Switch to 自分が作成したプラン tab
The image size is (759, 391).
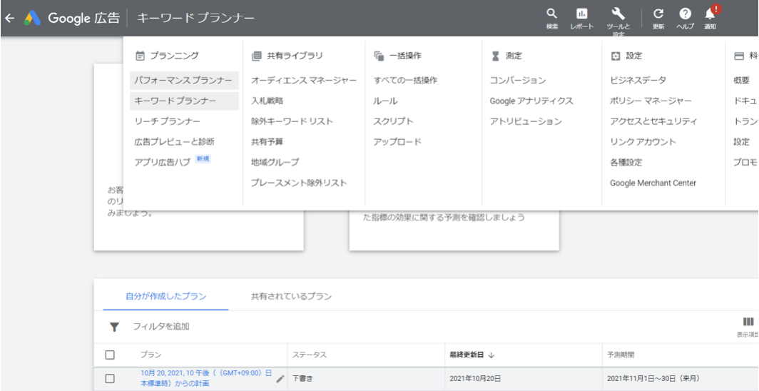coord(166,296)
